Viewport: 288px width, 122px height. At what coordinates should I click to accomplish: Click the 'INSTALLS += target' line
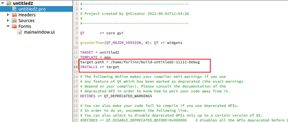tap(100, 67)
